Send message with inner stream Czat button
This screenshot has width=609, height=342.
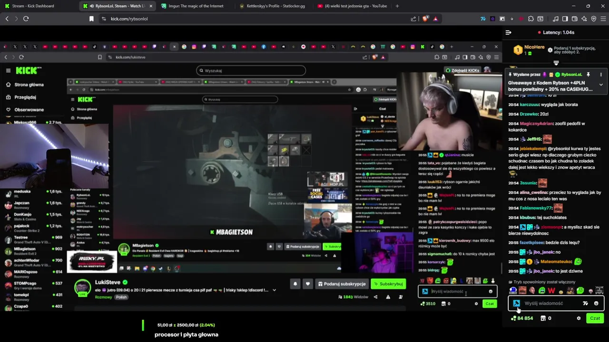pos(489,304)
